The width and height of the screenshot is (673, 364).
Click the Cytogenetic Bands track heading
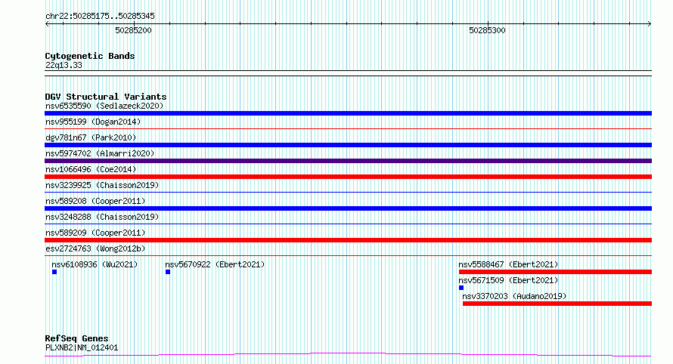click(90, 56)
